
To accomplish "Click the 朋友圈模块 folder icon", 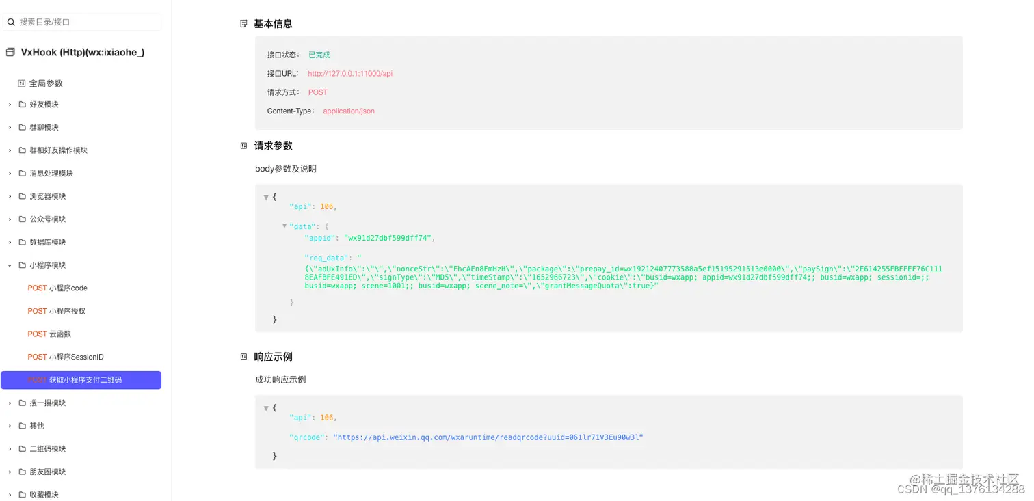I will coord(23,472).
